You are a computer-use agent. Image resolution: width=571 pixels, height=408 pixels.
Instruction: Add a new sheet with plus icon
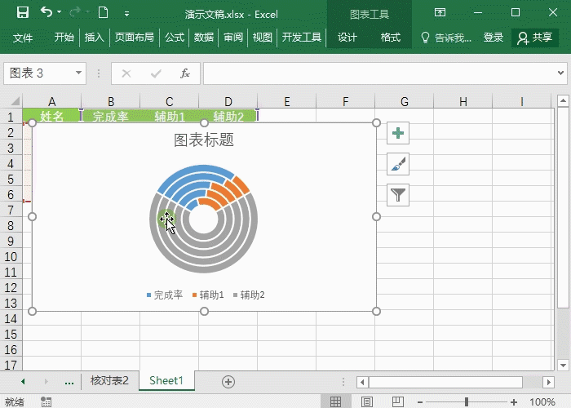[x=228, y=382]
